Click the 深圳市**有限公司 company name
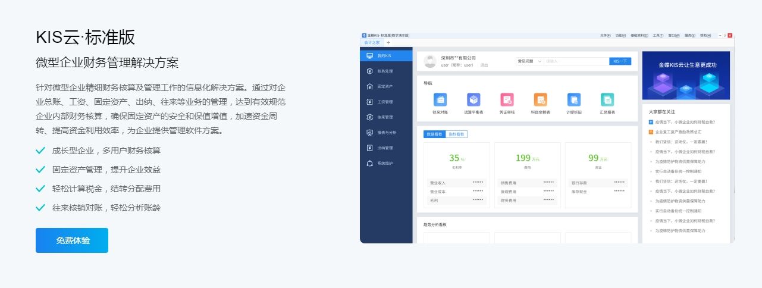Screen dimensions: 762x288 point(459,58)
